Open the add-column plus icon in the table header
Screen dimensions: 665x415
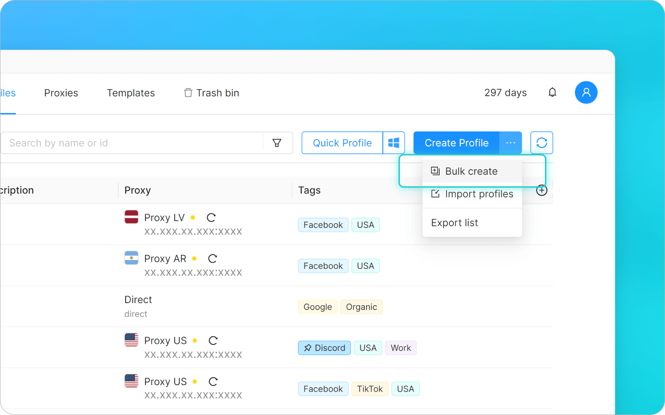click(x=542, y=190)
